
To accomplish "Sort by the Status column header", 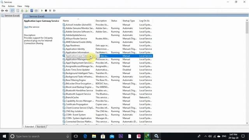I will pyautogui.click(x=114, y=21).
